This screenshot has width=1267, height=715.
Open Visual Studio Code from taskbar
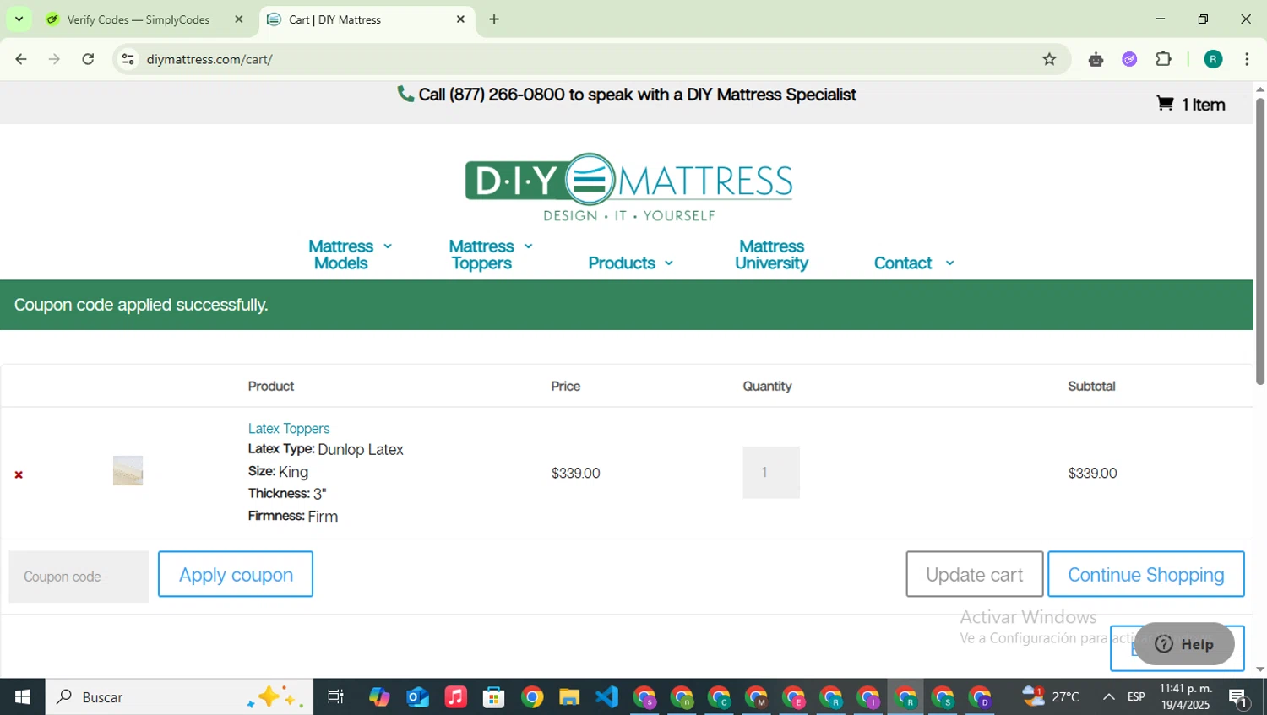pyautogui.click(x=606, y=697)
